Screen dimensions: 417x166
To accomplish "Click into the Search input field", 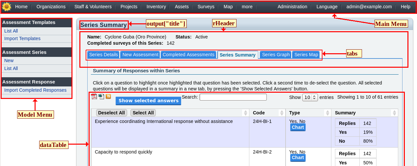I will tap(233, 97).
